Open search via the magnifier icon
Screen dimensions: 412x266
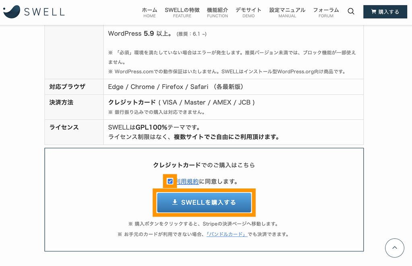pyautogui.click(x=351, y=11)
